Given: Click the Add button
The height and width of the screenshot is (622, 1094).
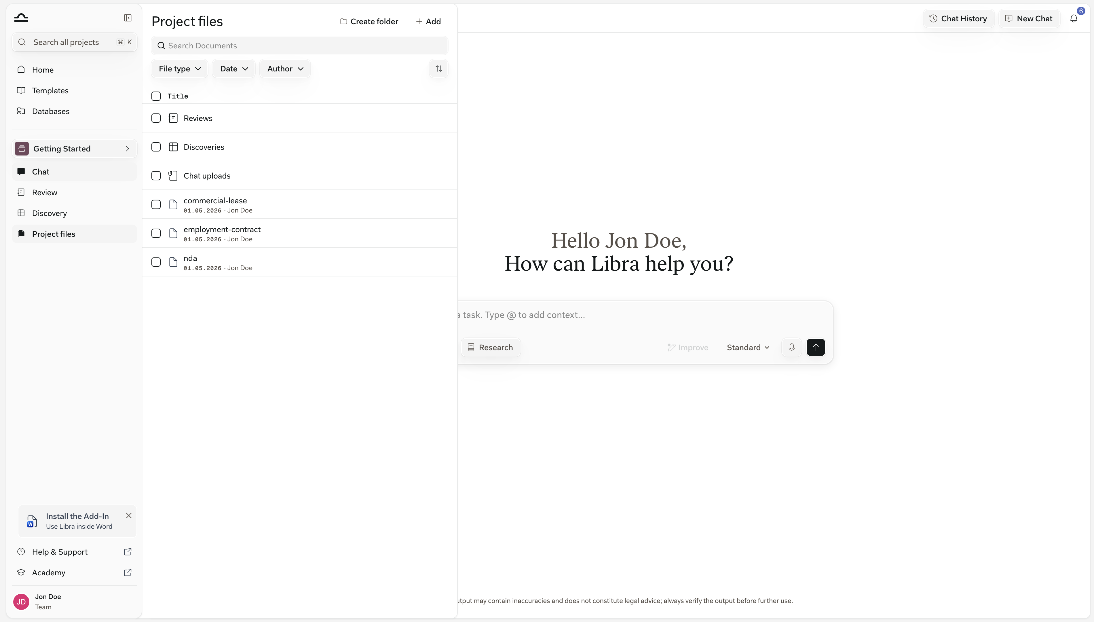Looking at the screenshot, I should [x=428, y=21].
